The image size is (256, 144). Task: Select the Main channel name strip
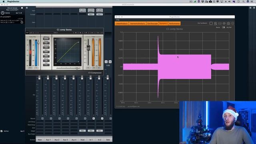tap(40, 140)
